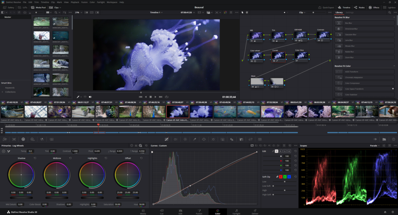
Task: Open the Curves panel options menu
Action: point(295,146)
